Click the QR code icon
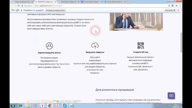 [141, 46]
